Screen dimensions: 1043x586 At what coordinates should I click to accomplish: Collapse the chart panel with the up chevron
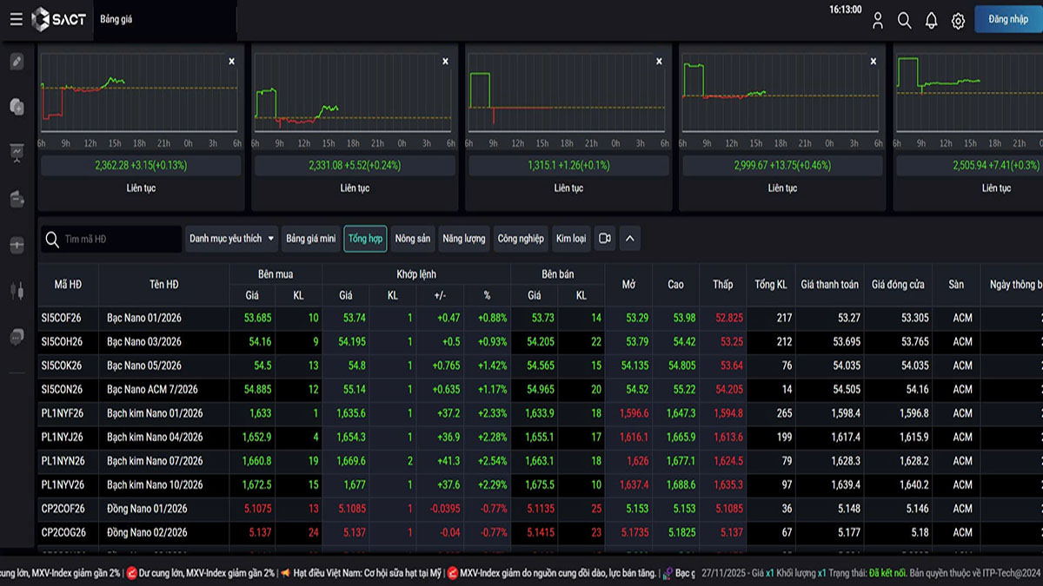[x=630, y=239]
